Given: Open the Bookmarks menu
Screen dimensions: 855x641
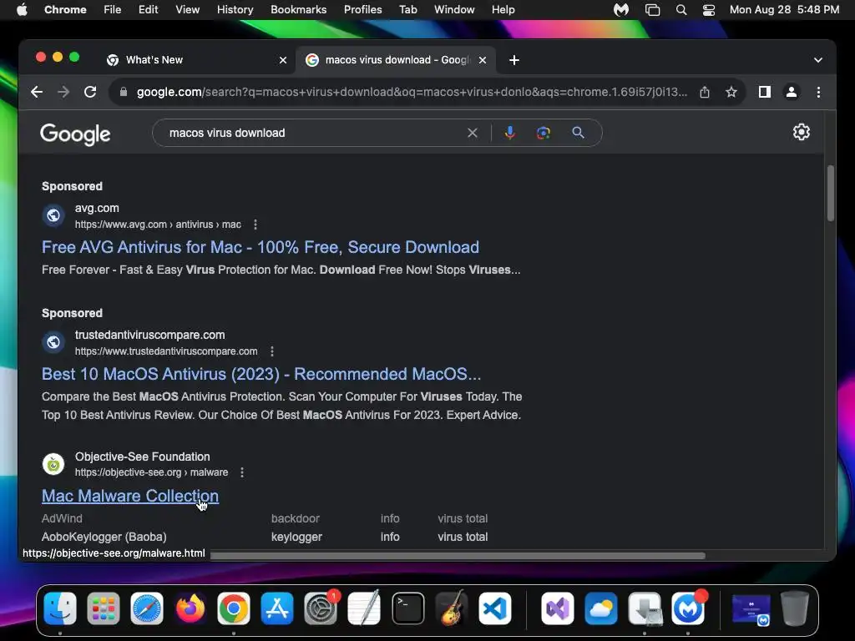Looking at the screenshot, I should [298, 10].
